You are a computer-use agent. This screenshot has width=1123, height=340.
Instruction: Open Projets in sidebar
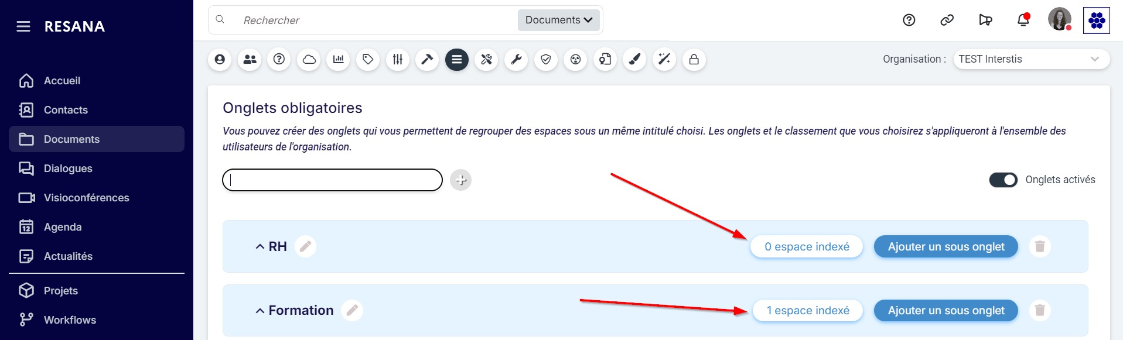pyautogui.click(x=97, y=291)
